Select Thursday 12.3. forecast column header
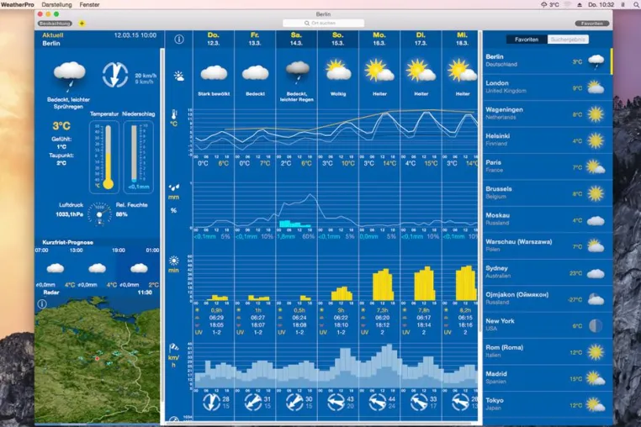The height and width of the screenshot is (427, 641). click(x=214, y=39)
